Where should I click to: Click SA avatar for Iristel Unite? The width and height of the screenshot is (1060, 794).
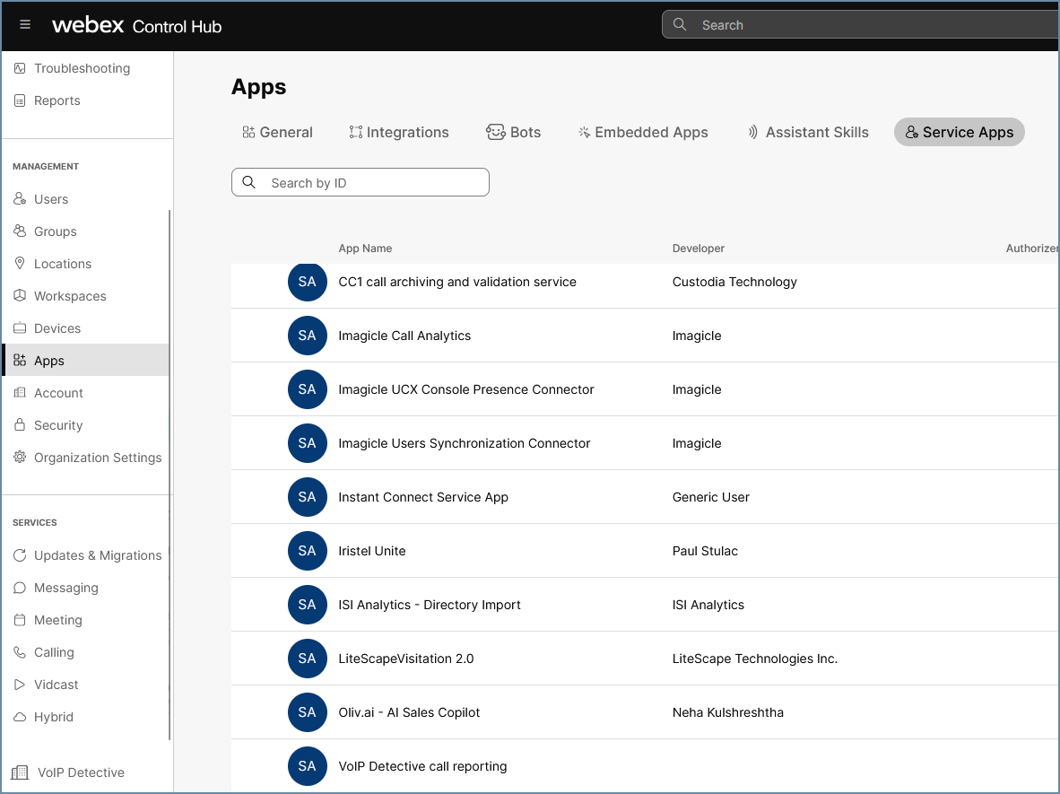click(308, 551)
